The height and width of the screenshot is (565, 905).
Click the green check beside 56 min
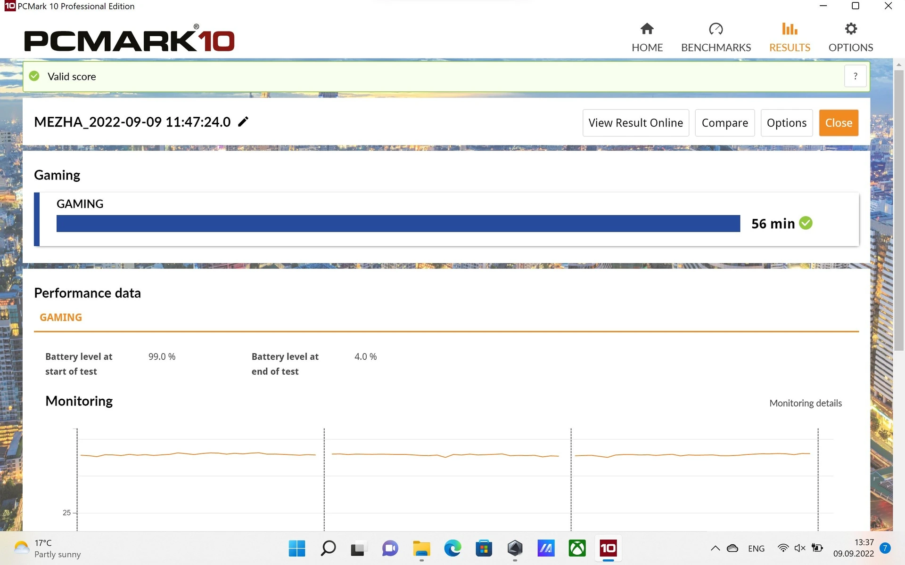pos(806,223)
